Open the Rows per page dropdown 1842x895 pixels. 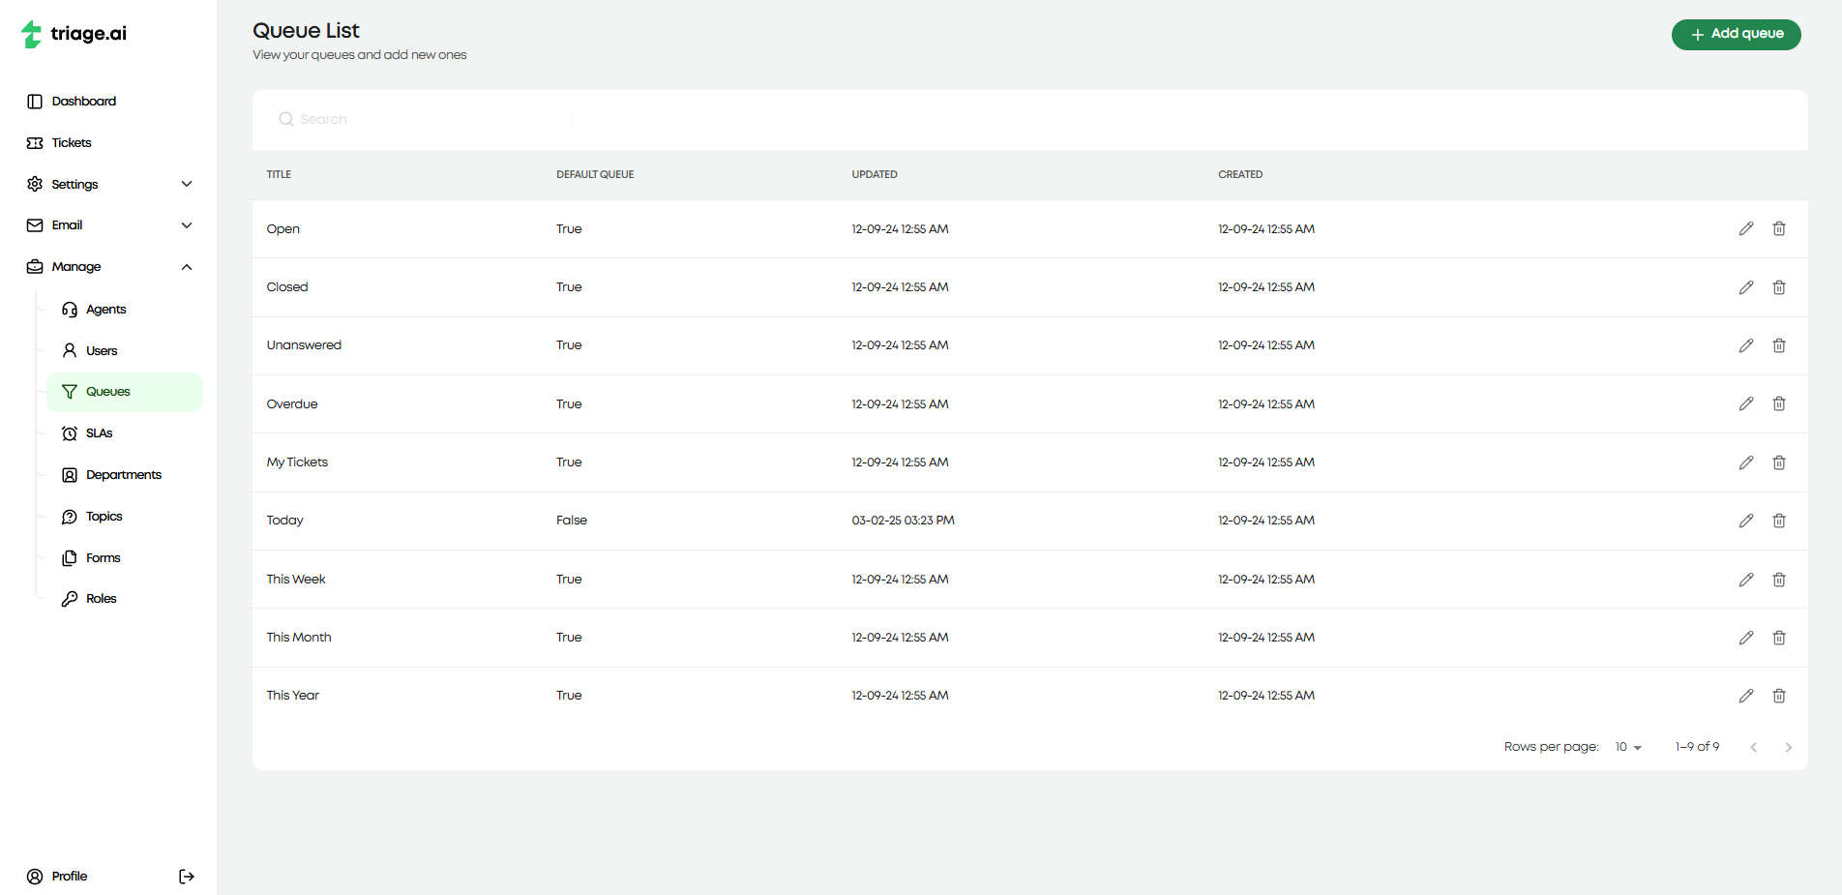[x=1625, y=746]
